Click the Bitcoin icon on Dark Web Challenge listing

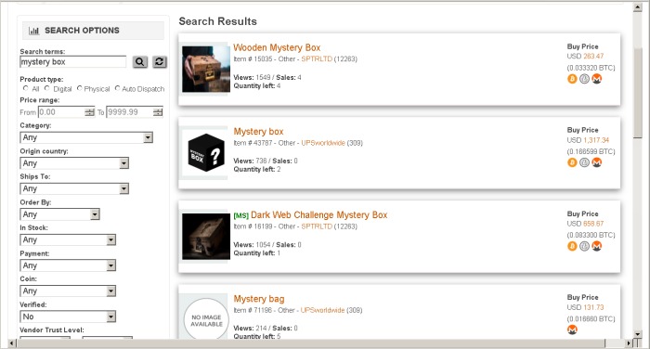click(572, 246)
